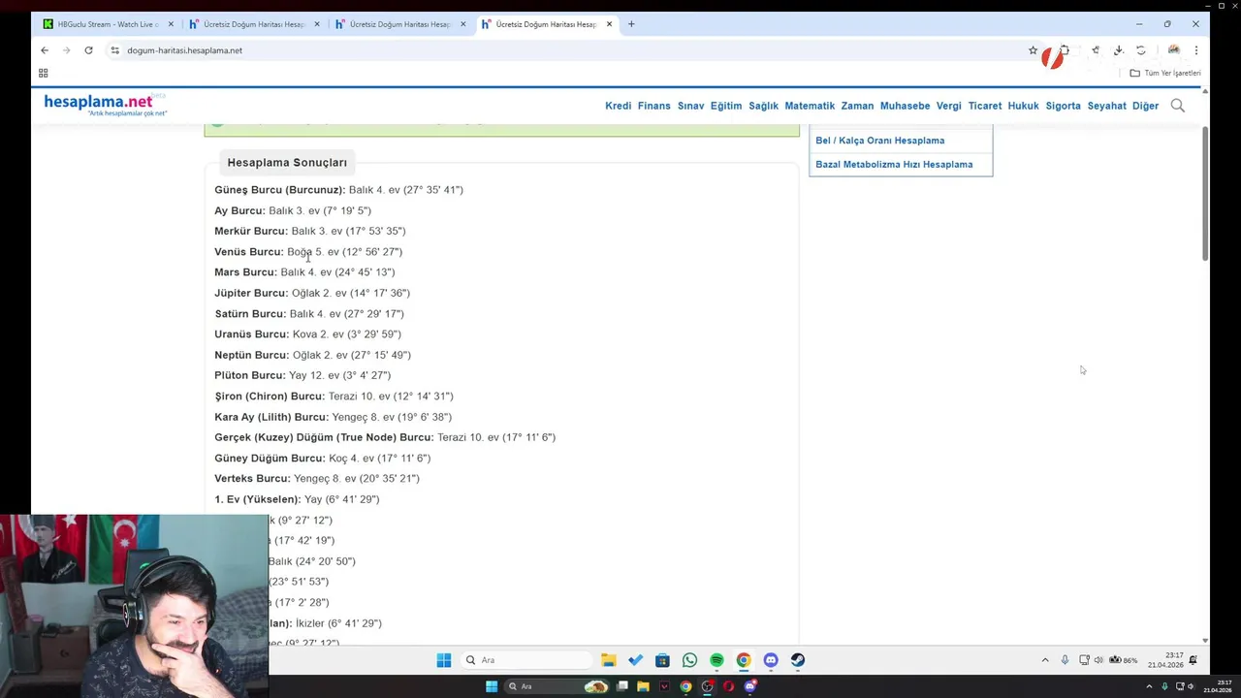Switch to HBGuclu Stream tab
The height and width of the screenshot is (698, 1241).
point(108,24)
